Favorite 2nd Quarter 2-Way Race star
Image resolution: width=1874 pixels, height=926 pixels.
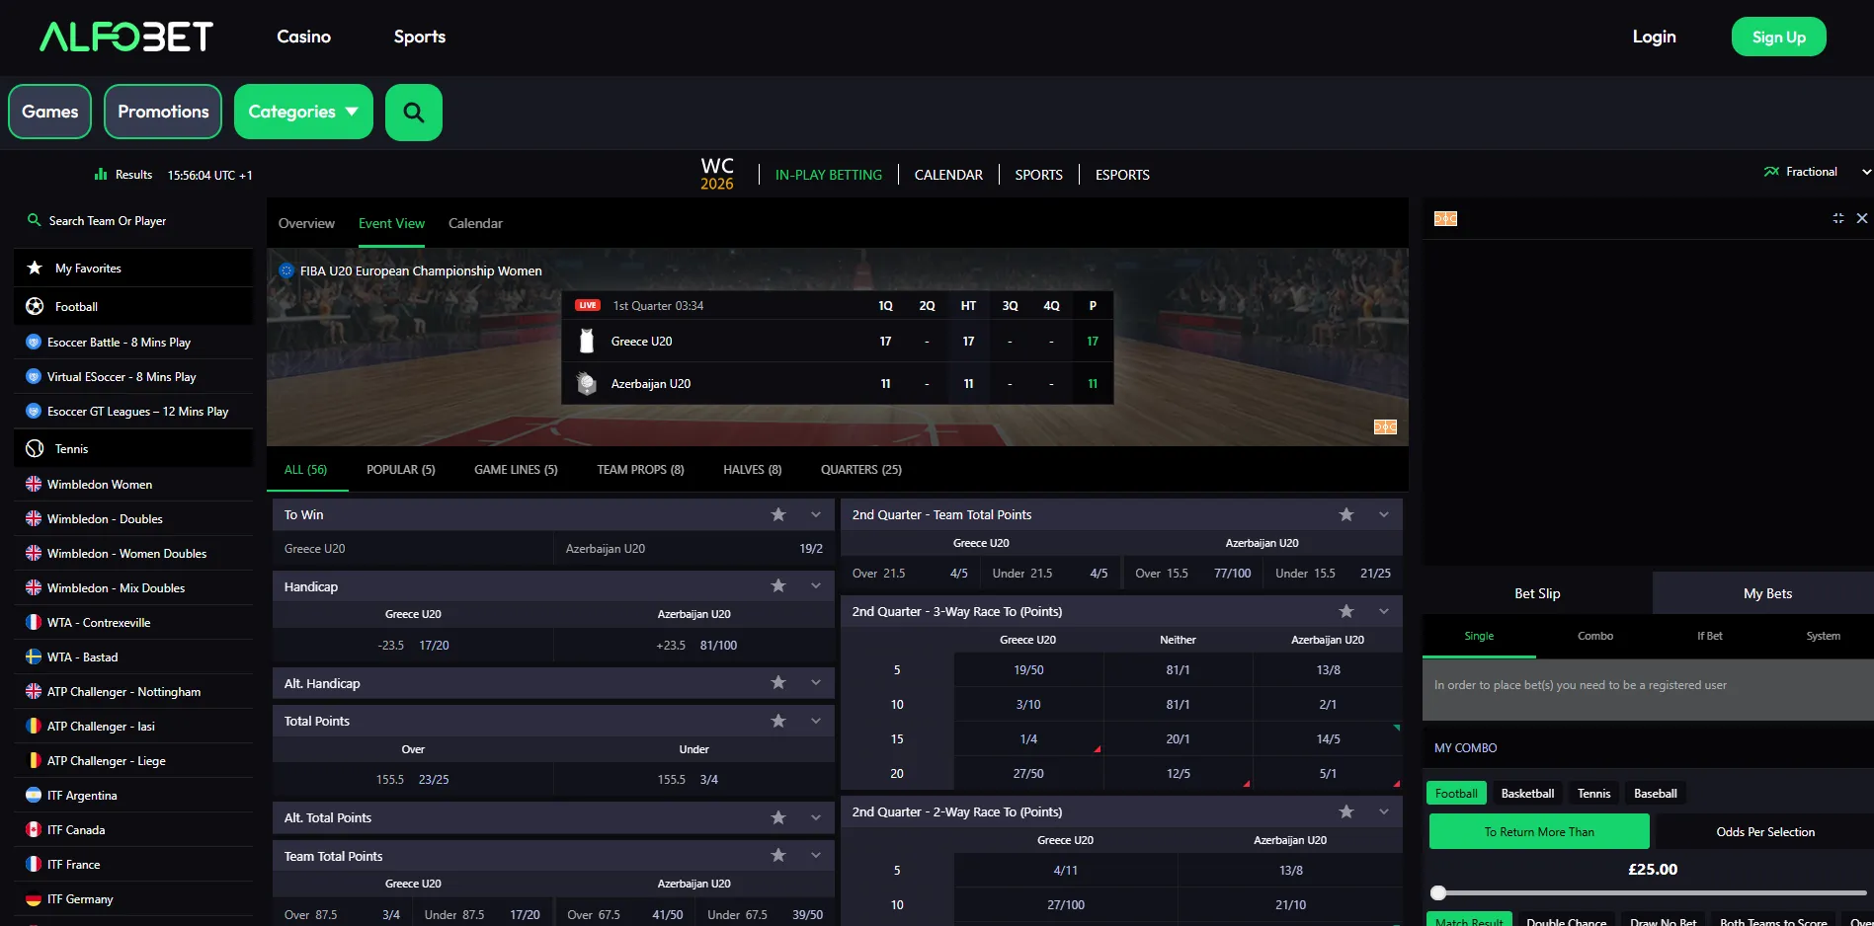(x=1346, y=811)
